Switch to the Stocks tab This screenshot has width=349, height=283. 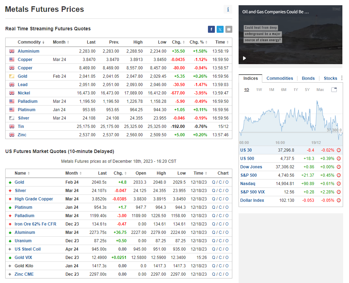tap(330, 78)
